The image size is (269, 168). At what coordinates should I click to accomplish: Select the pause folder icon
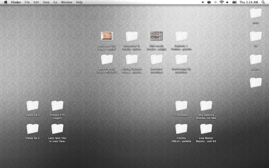[256, 59]
